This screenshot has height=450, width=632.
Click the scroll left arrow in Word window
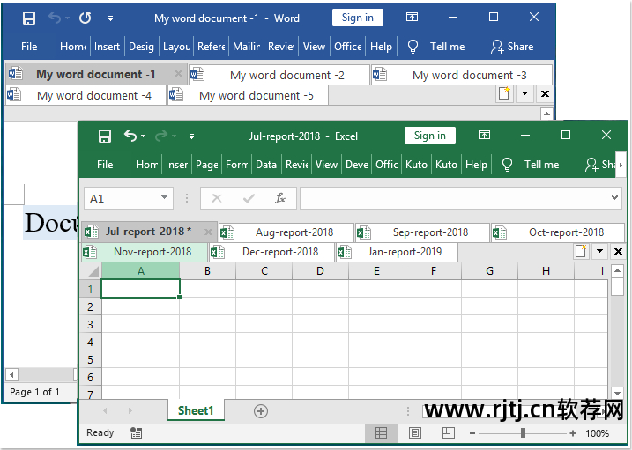(11, 375)
